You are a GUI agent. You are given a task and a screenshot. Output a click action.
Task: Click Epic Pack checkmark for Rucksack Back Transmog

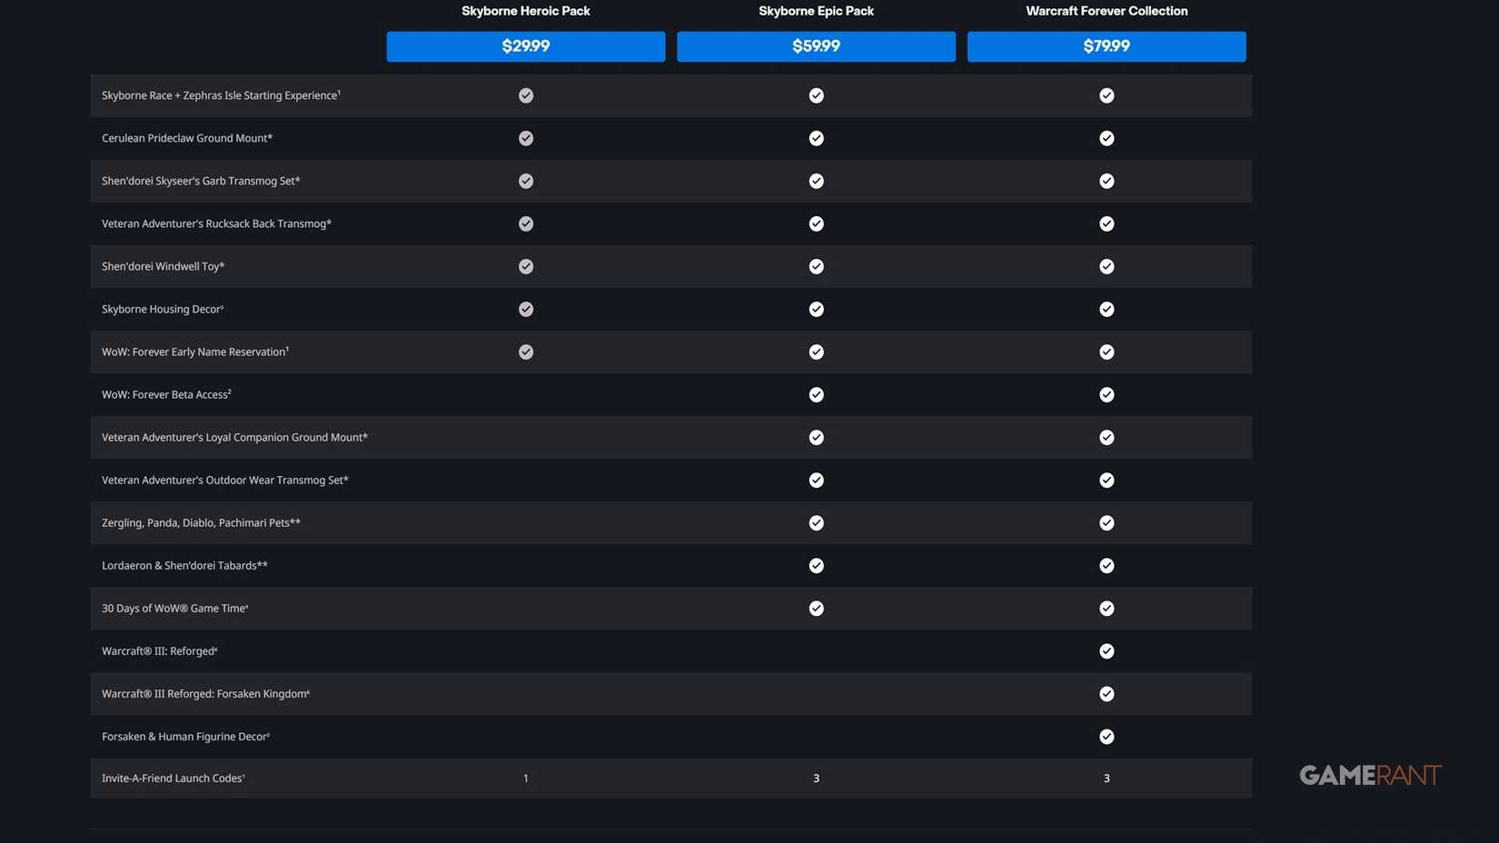click(x=817, y=223)
